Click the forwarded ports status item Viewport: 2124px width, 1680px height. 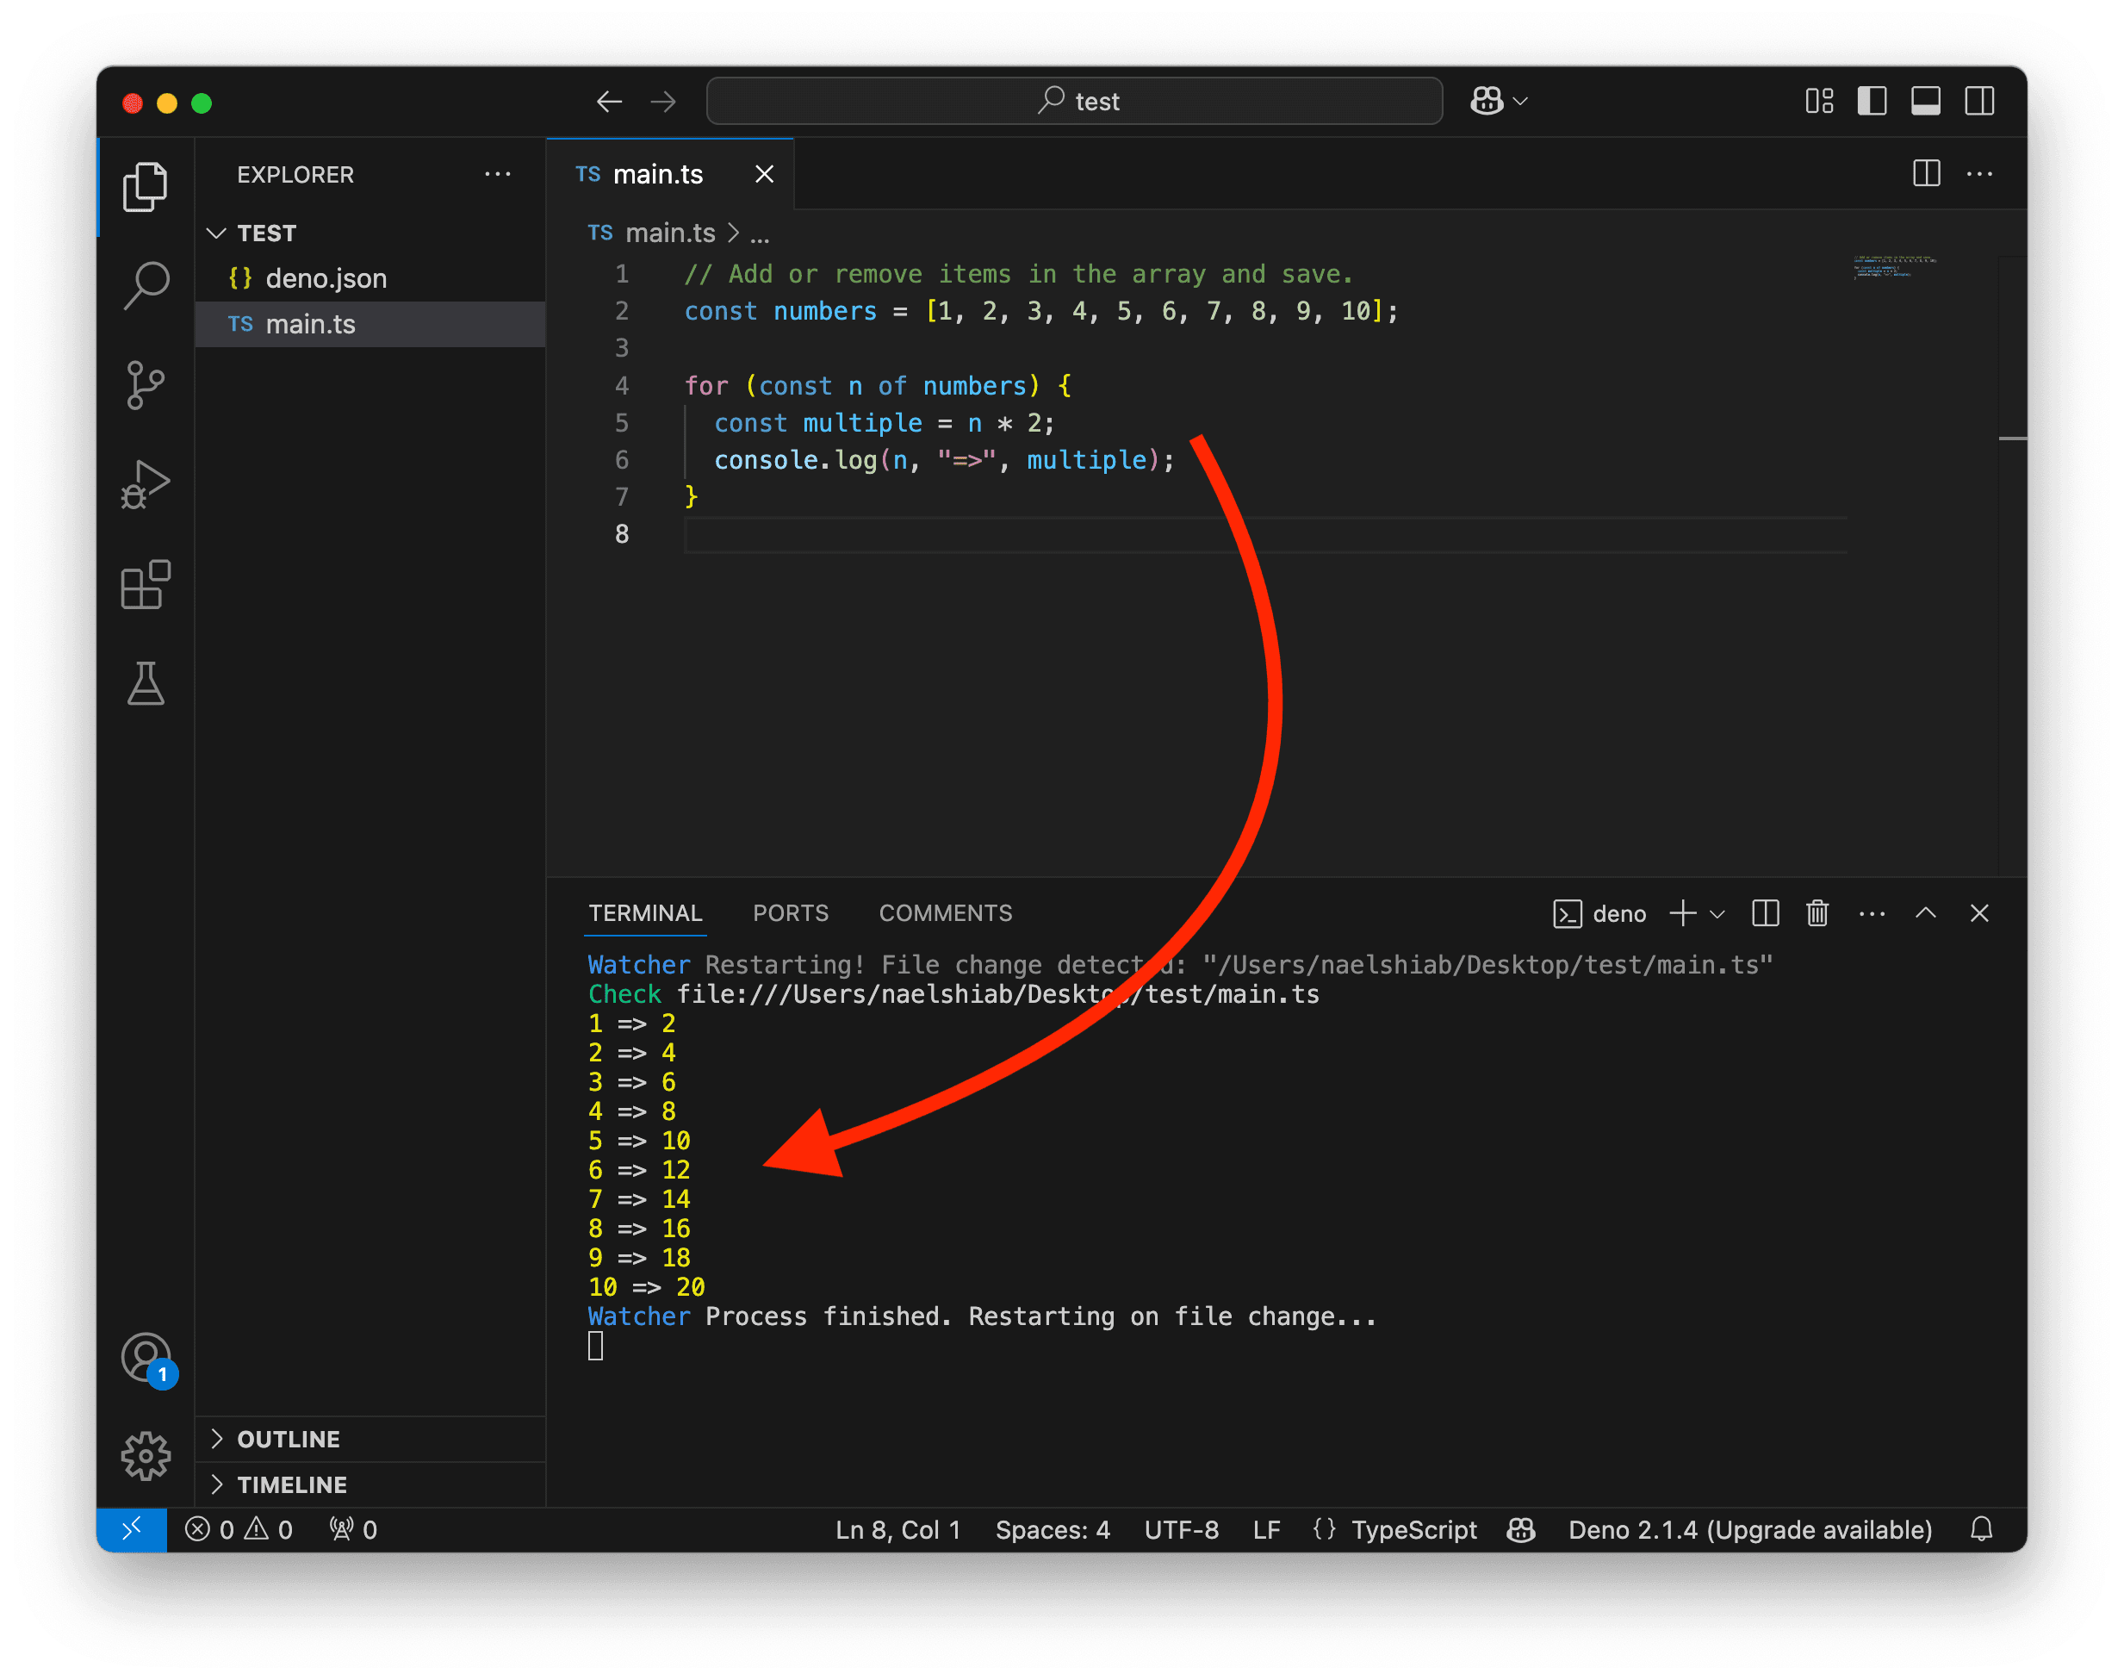tap(353, 1528)
